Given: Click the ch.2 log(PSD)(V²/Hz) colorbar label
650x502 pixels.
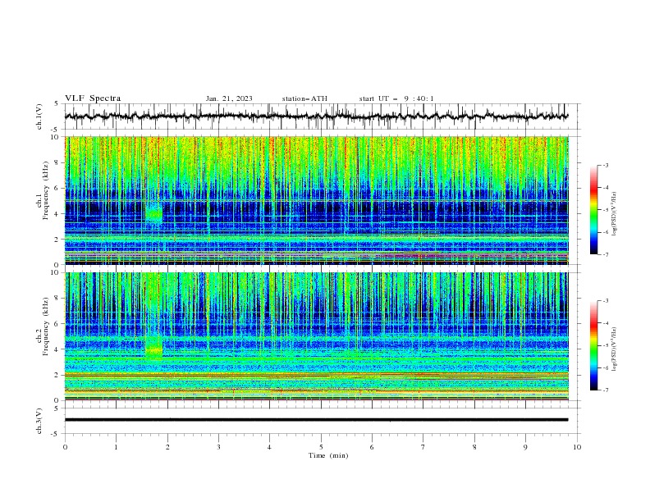Looking at the screenshot, I should 615,349.
